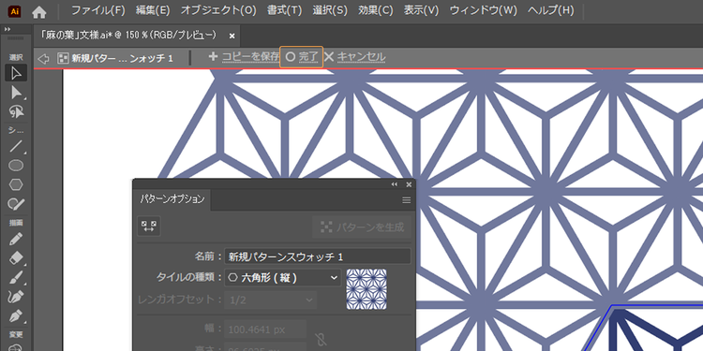Viewport: 703px width, 351px height.
Task: Open the タイルの種類 dropdown
Action: [282, 278]
